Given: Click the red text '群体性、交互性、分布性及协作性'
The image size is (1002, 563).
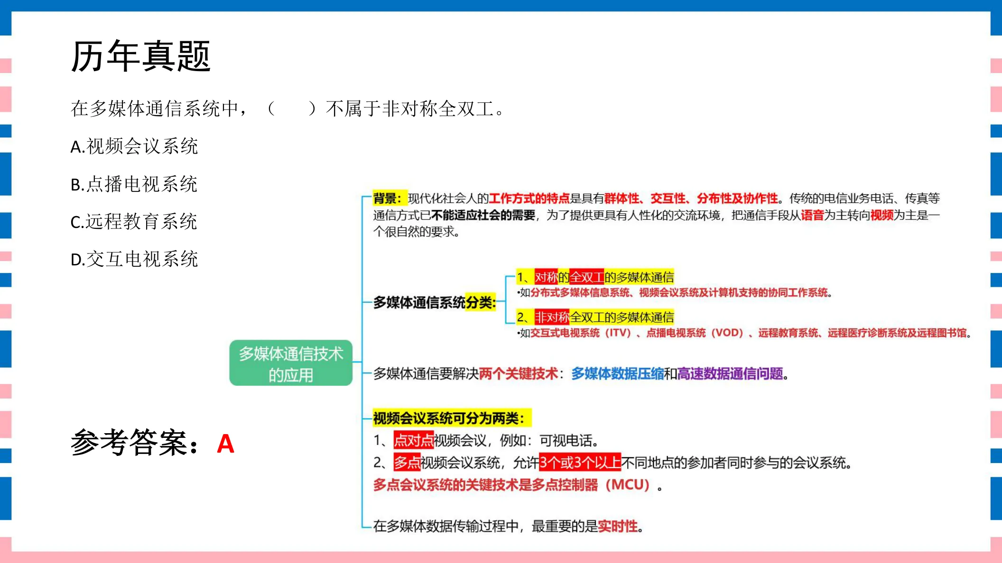Looking at the screenshot, I should pos(691,198).
